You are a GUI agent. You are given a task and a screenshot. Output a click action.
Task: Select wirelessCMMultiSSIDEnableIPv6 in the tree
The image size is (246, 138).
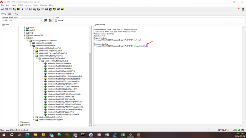click(60, 66)
